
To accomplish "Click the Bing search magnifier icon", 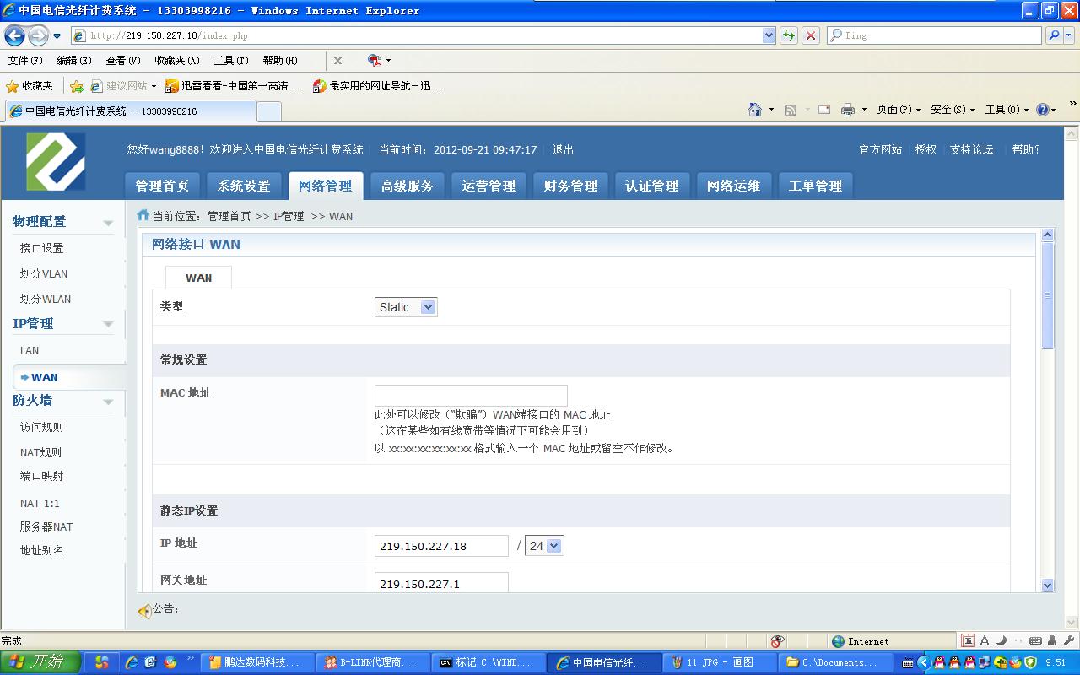I will 1054,35.
